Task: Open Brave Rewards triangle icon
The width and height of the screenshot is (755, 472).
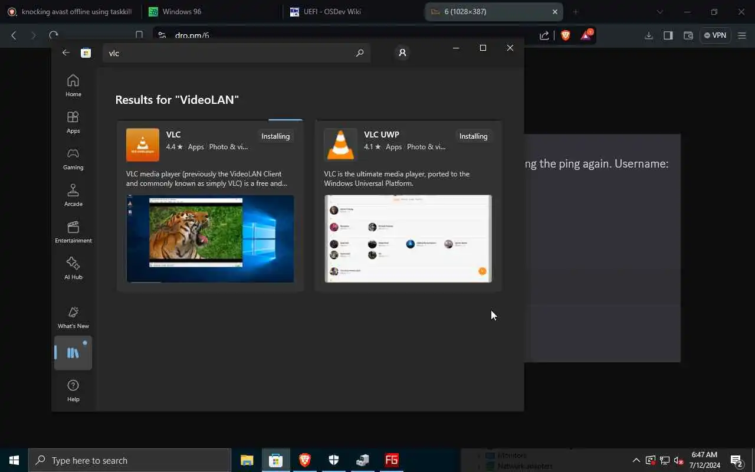Action: pyautogui.click(x=586, y=35)
